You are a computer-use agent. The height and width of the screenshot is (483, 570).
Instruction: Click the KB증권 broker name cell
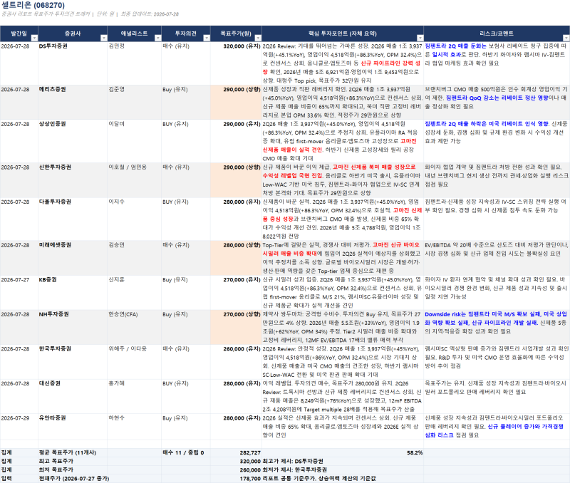click(x=73, y=293)
